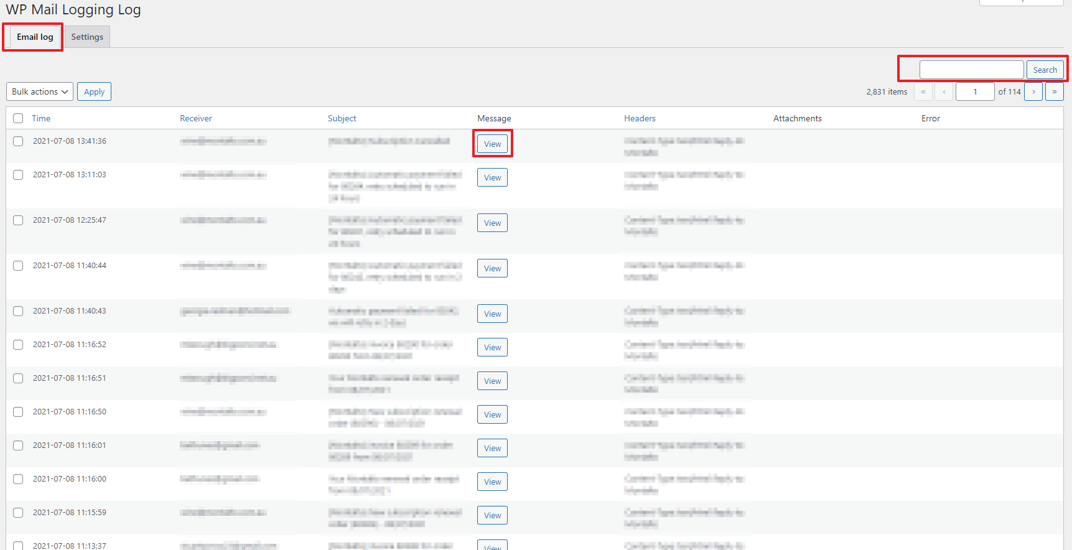Check the row for 2021-07-08 11:16:52
1072x550 pixels.
click(x=18, y=345)
